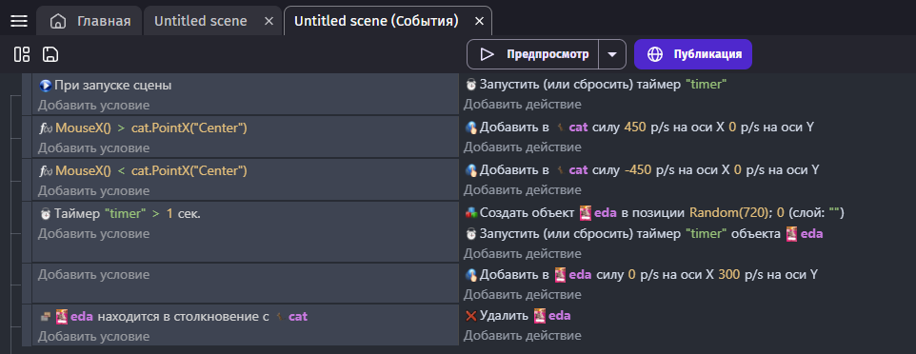Close the Untitled scene tab
916x354 pixels.
(269, 21)
